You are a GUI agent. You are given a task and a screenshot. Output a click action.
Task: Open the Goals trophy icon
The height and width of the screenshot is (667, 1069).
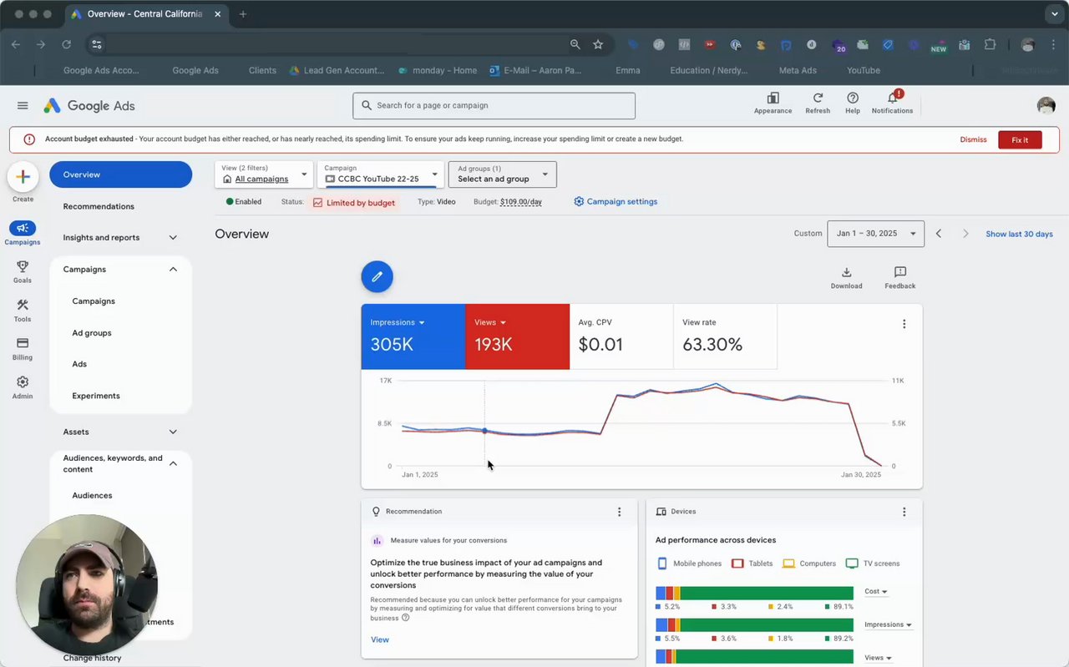pos(23,271)
